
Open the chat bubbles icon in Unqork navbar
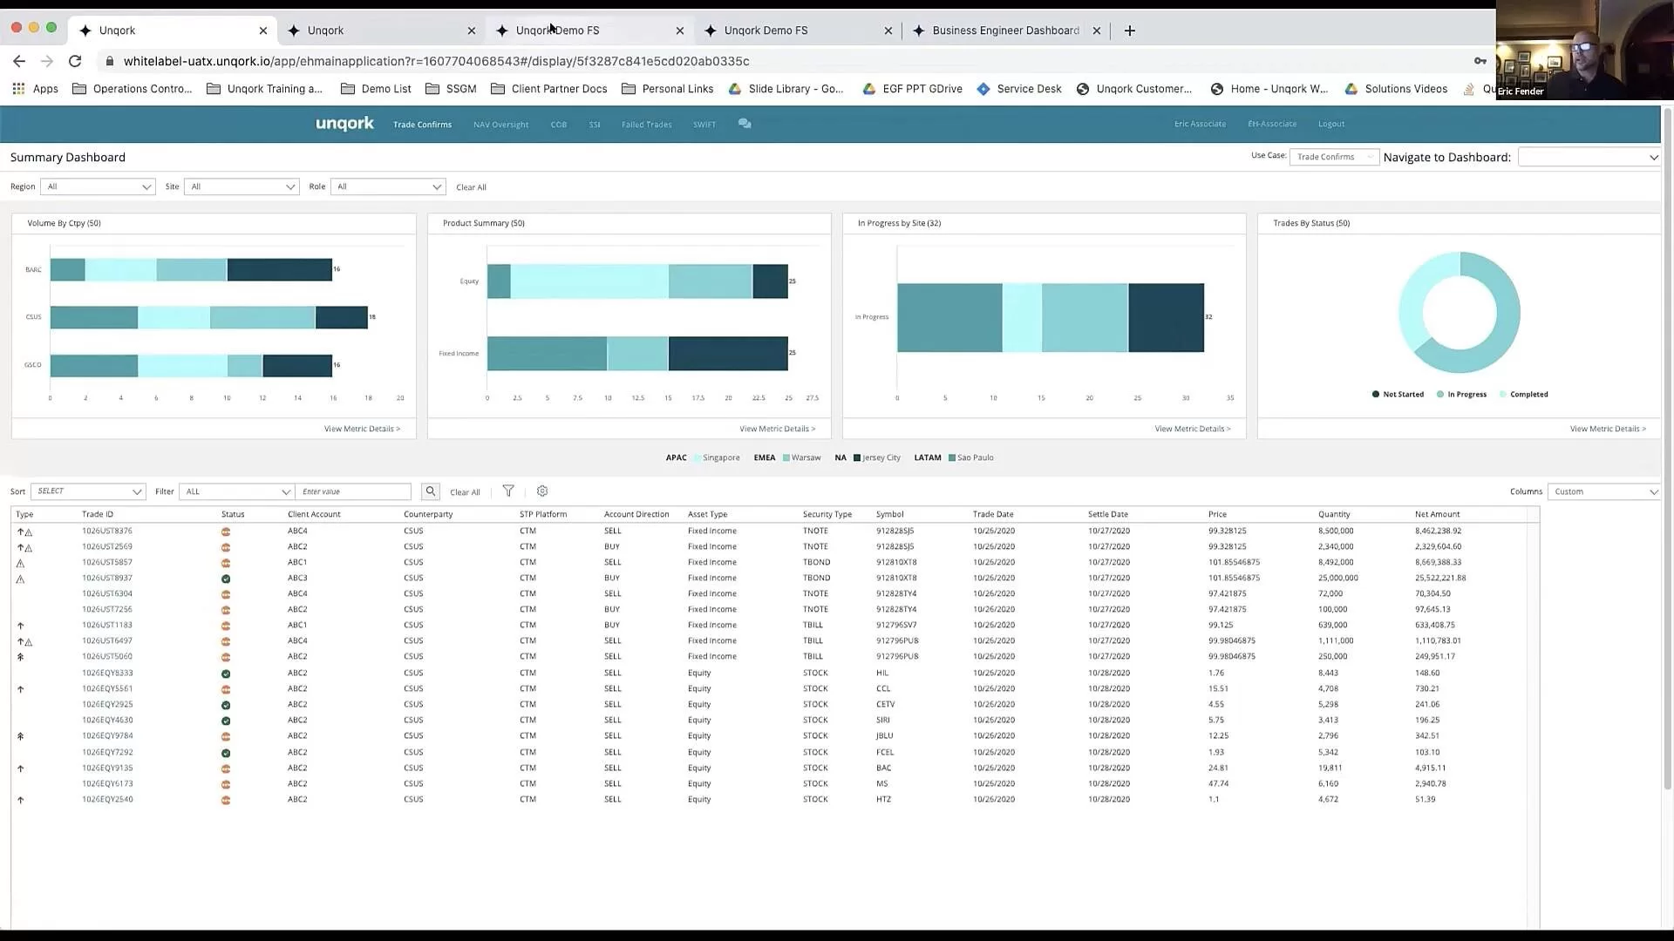point(745,124)
